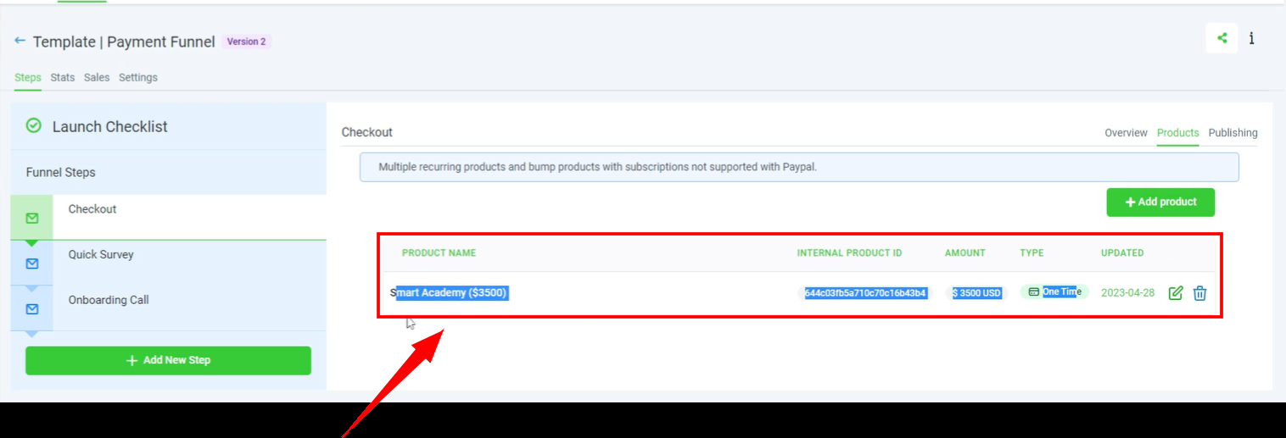Select the Steps tab
Viewport: 1286px width, 438px height.
coord(28,78)
